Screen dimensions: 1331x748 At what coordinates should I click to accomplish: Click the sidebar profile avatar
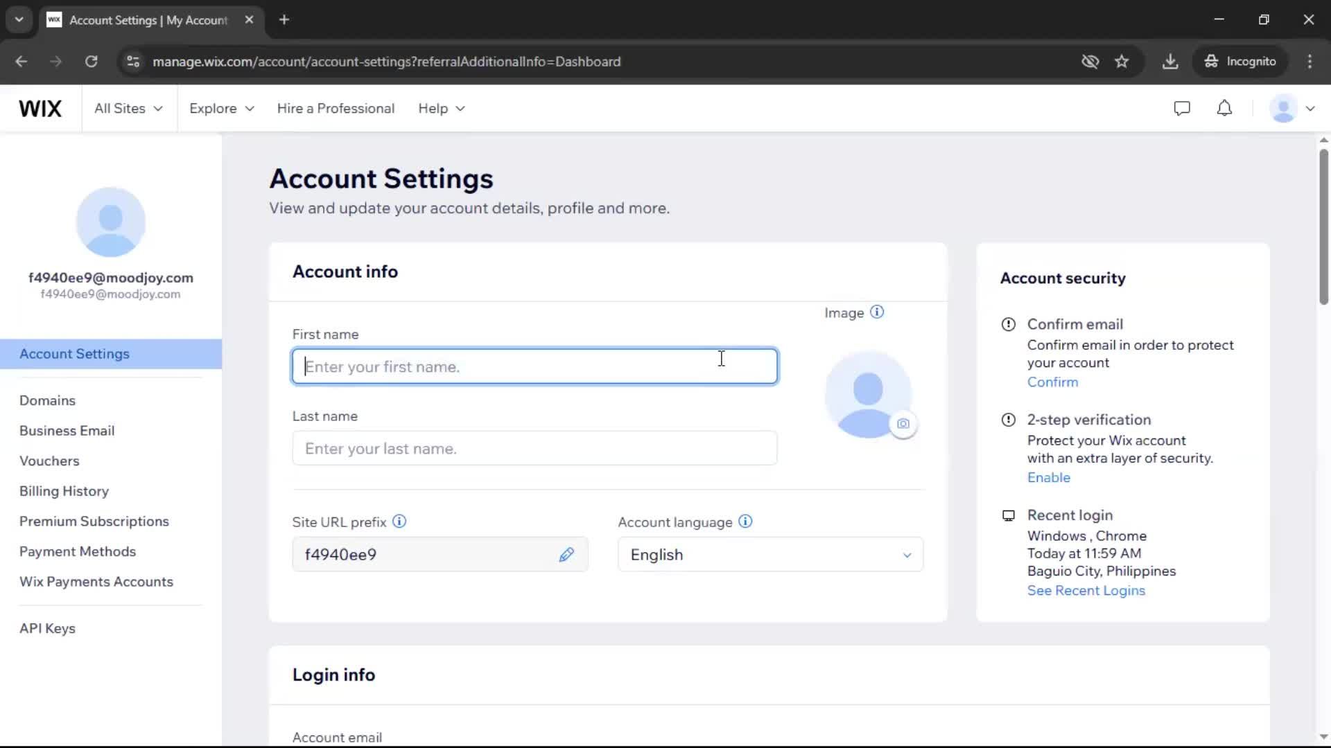pos(111,222)
